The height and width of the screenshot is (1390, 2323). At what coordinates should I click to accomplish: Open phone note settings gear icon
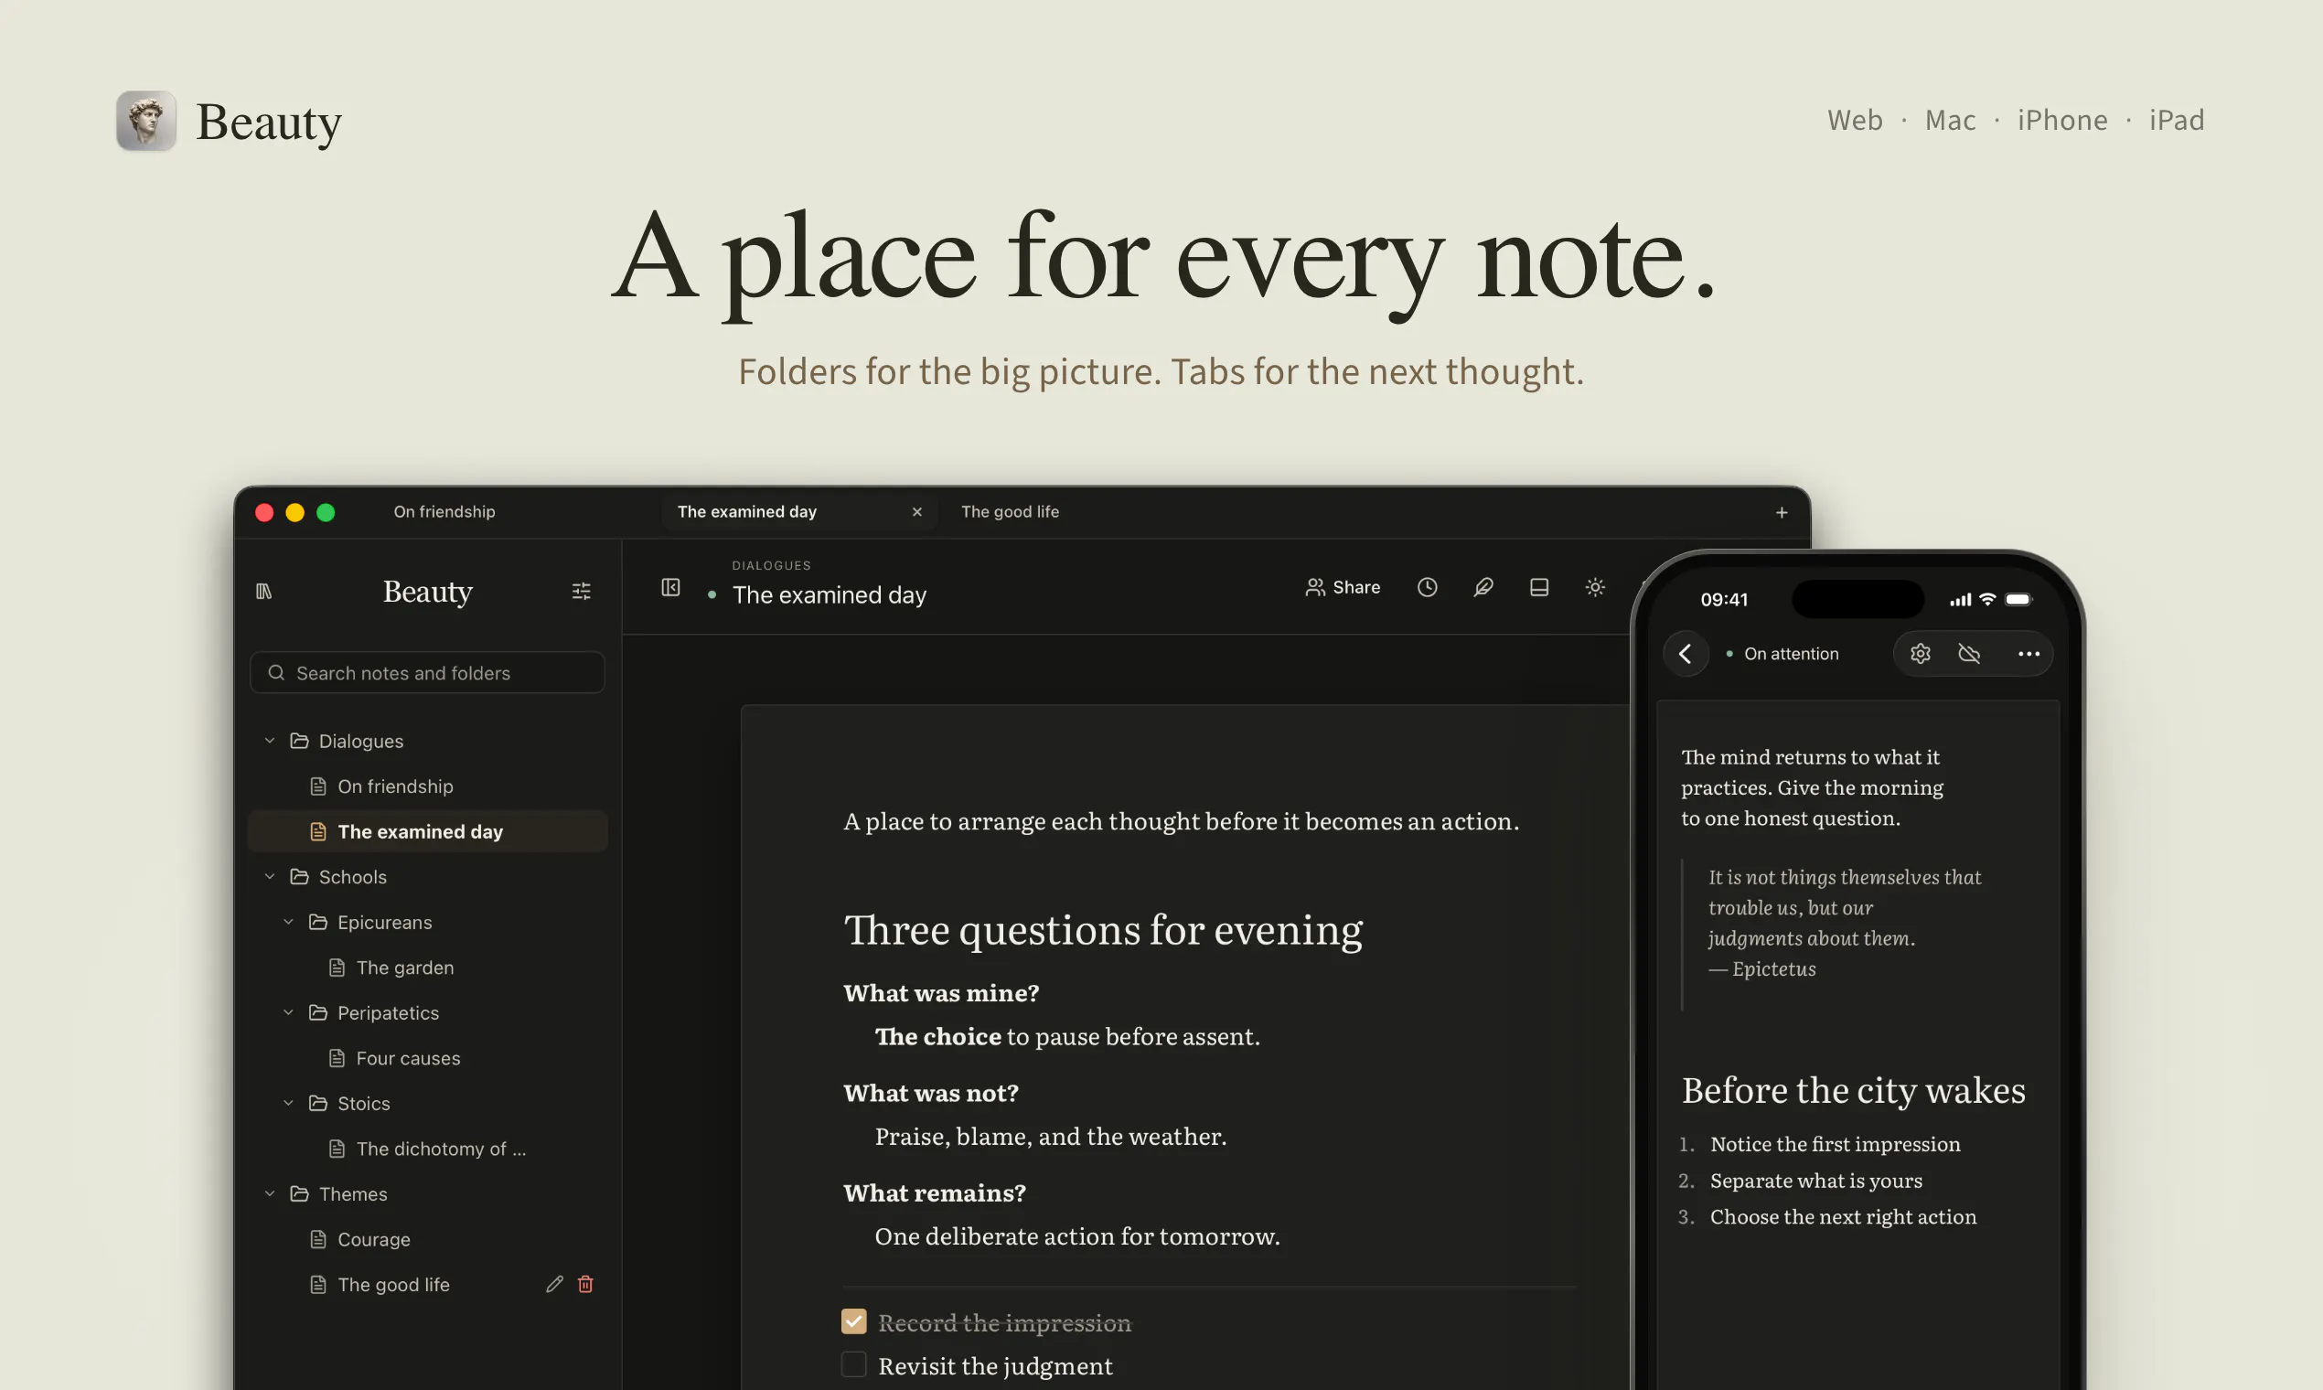click(1921, 654)
